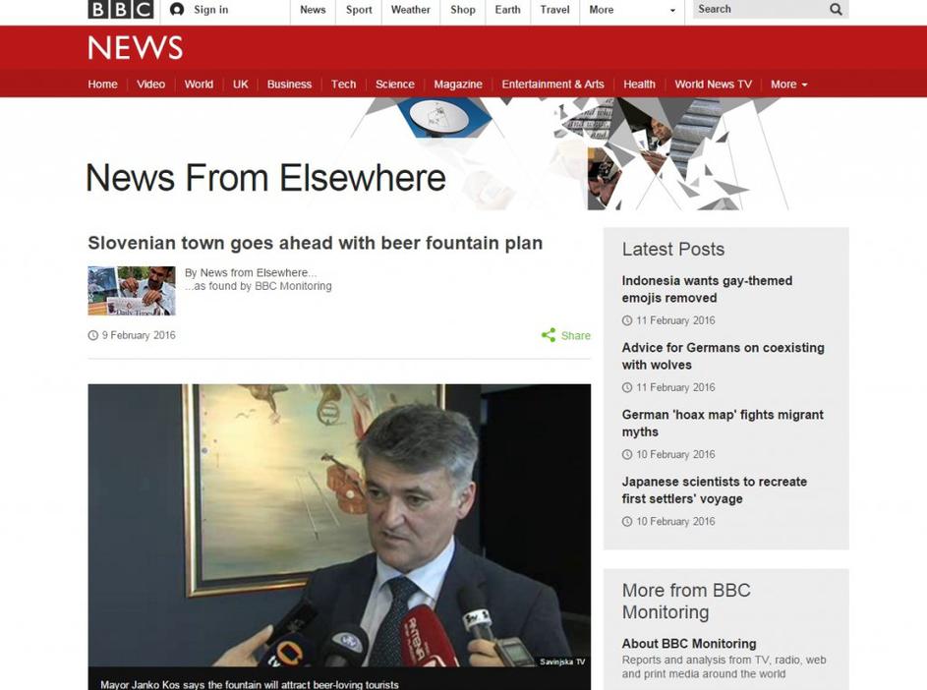Click the green Share icon
The image size is (927, 690).
point(549,335)
